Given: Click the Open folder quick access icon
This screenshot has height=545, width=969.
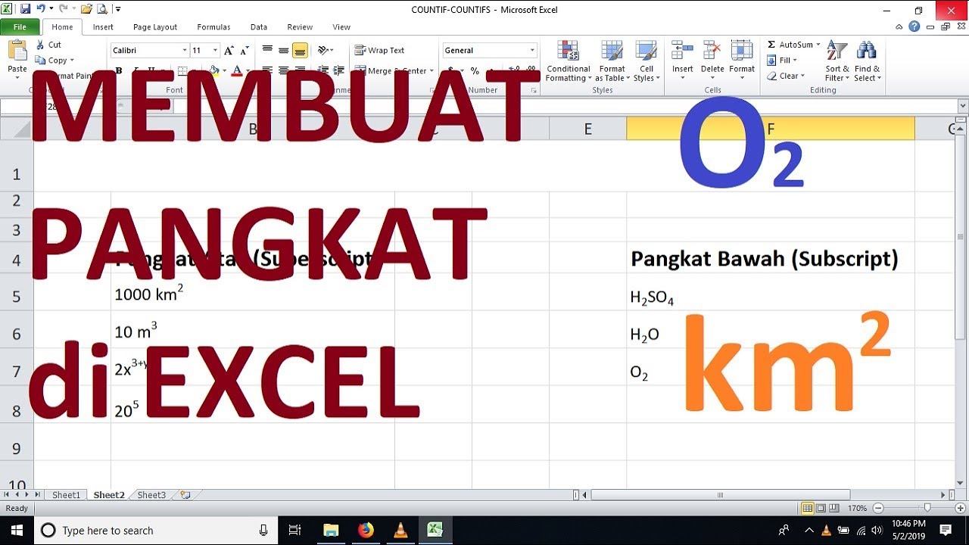Looking at the screenshot, I should click(86, 9).
